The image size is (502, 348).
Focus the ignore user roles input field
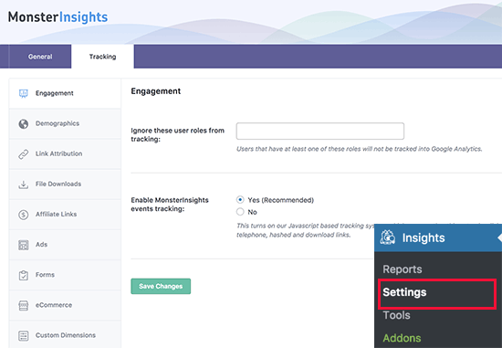click(x=320, y=131)
